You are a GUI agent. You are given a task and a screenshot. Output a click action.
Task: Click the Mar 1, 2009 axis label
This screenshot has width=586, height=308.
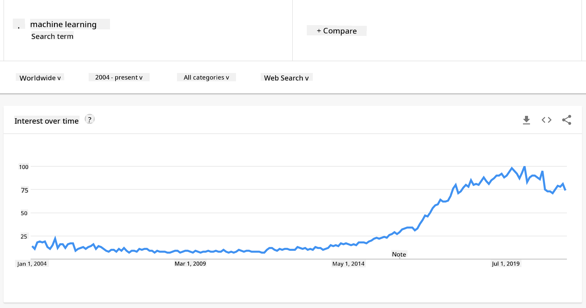[x=190, y=264]
